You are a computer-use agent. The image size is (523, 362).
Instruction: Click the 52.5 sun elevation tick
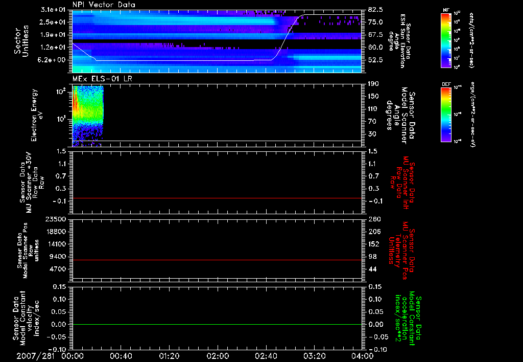375,60
